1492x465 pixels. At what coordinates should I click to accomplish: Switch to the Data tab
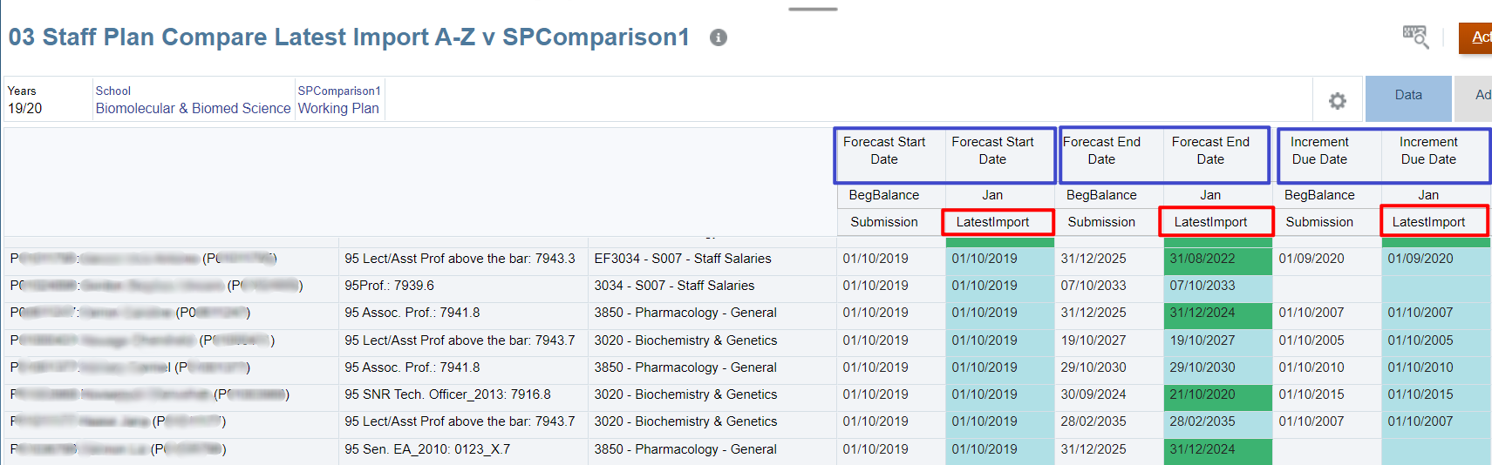point(1407,96)
